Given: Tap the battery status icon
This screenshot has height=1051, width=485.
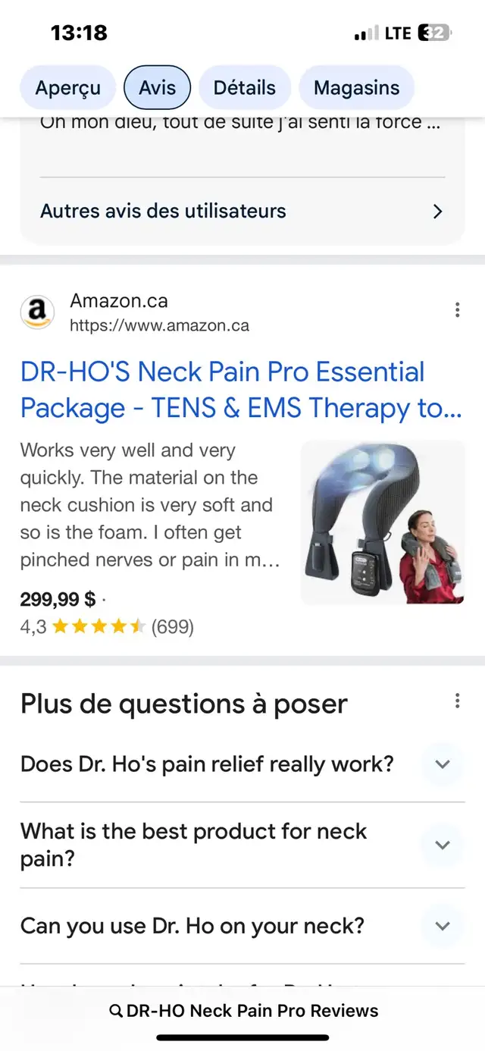Looking at the screenshot, I should coord(435,33).
